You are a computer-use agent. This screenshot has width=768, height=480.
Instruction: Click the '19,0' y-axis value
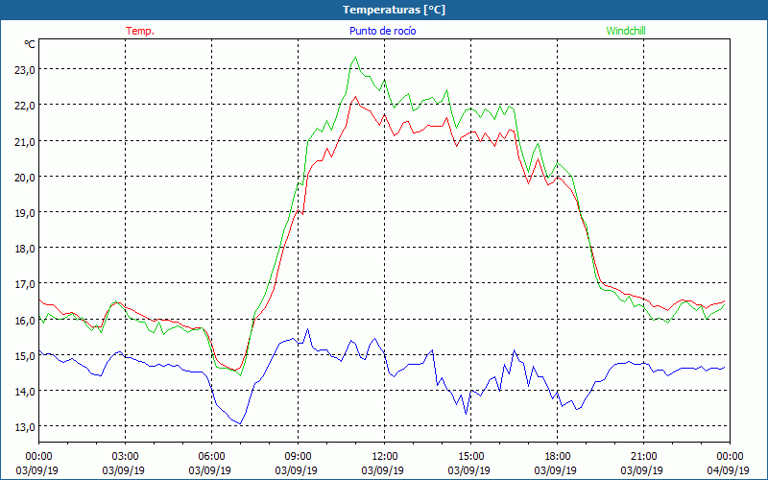tap(25, 213)
